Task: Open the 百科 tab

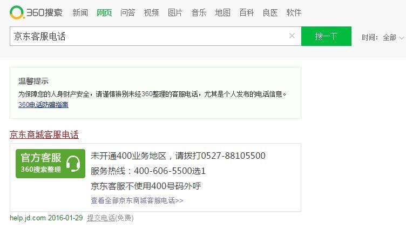Action: (246, 12)
